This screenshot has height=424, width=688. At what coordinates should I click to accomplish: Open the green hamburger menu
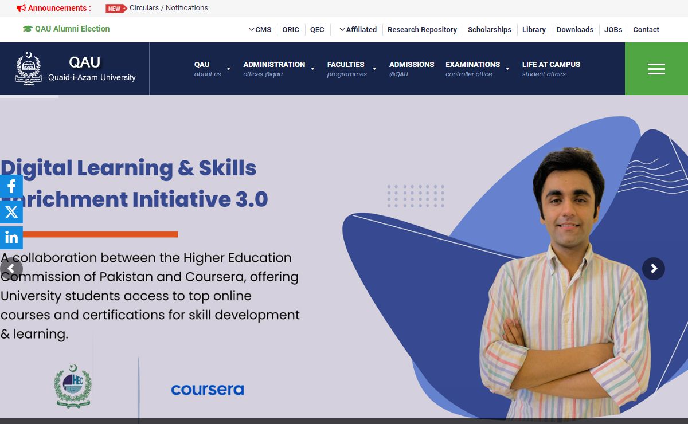[x=656, y=69]
